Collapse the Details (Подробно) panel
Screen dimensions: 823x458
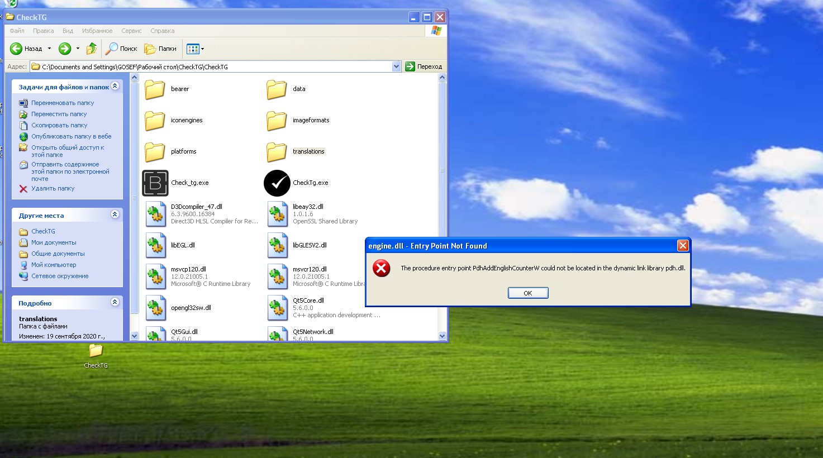click(x=115, y=302)
